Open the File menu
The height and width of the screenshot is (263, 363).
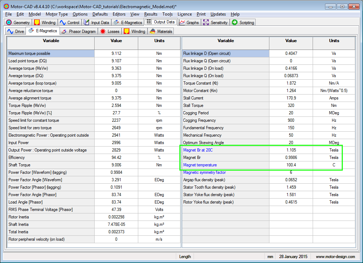click(9, 14)
